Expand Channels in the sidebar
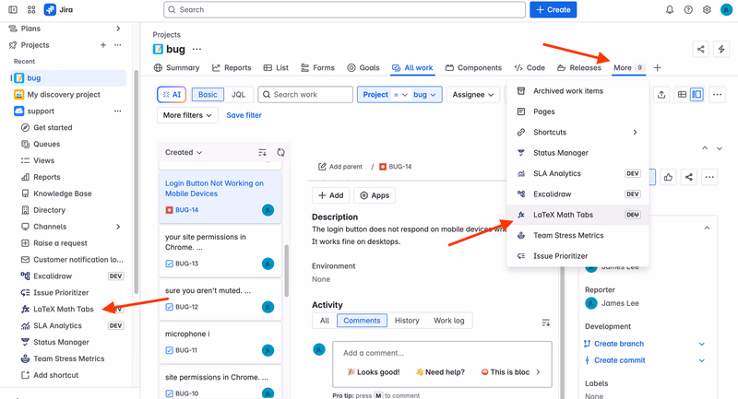 click(118, 227)
